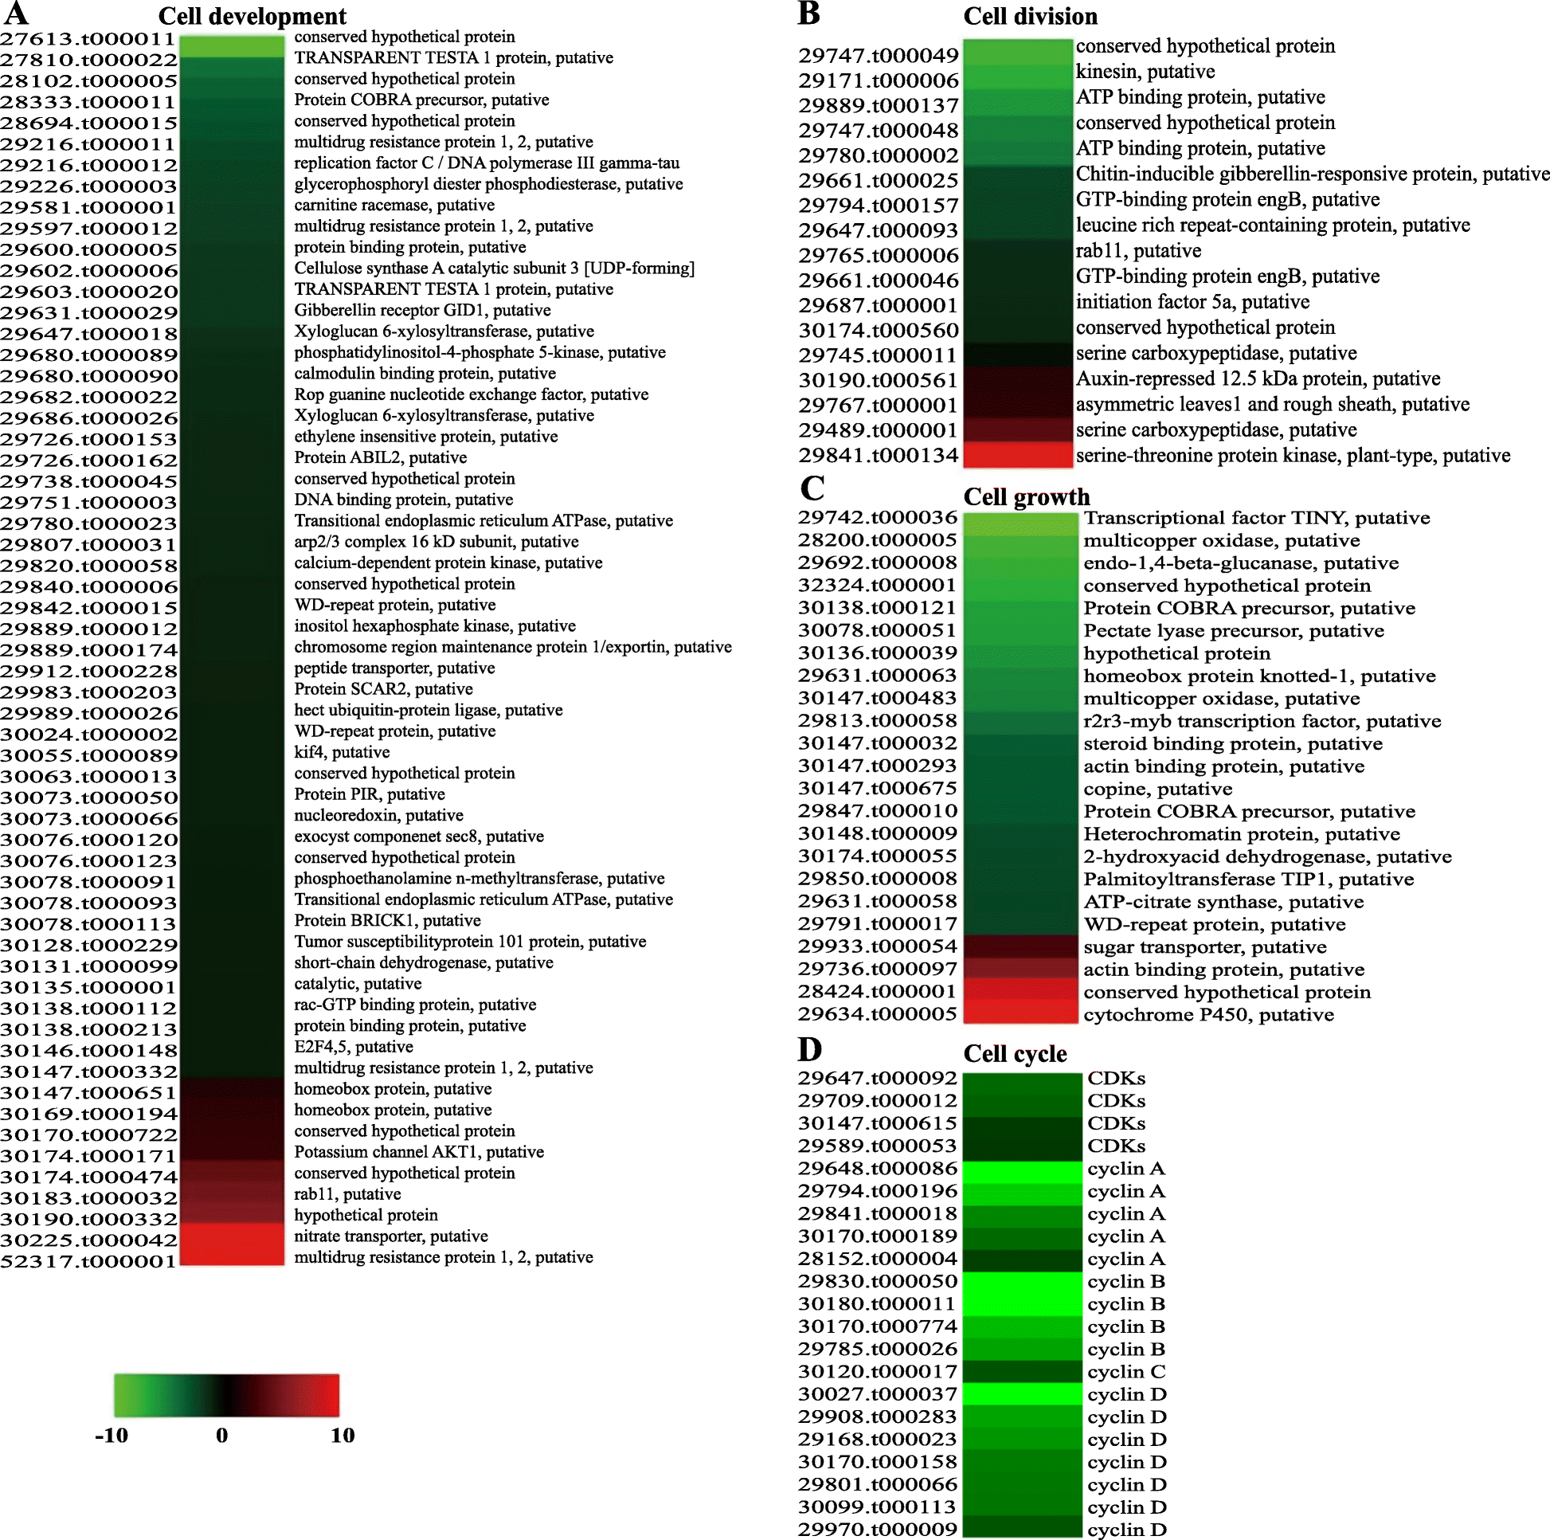This screenshot has height=1540, width=1550.
Task: Click 'Pectate lyase precursor, putative' label
Action: click(1234, 631)
